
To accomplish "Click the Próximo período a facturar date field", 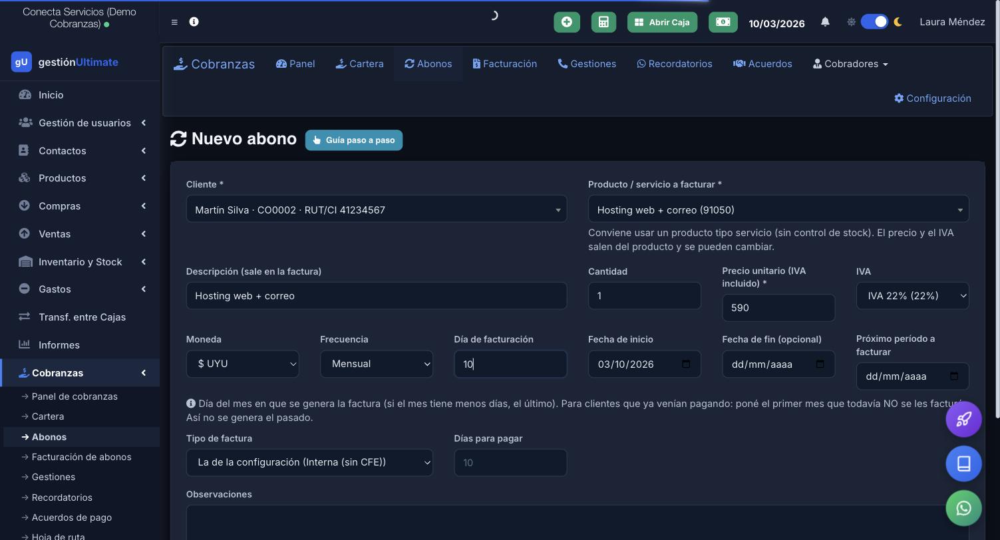I will [912, 376].
